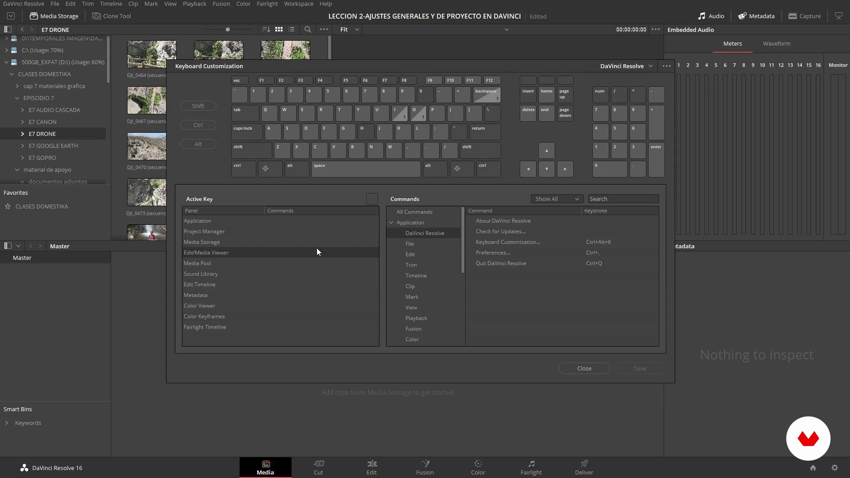Toggle the Active Key indicator box
This screenshot has height=478, width=850.
coord(372,199)
